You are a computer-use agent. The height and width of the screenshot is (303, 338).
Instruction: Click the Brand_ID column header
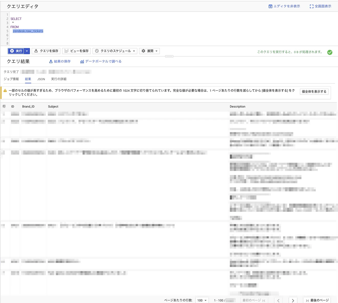[28, 107]
